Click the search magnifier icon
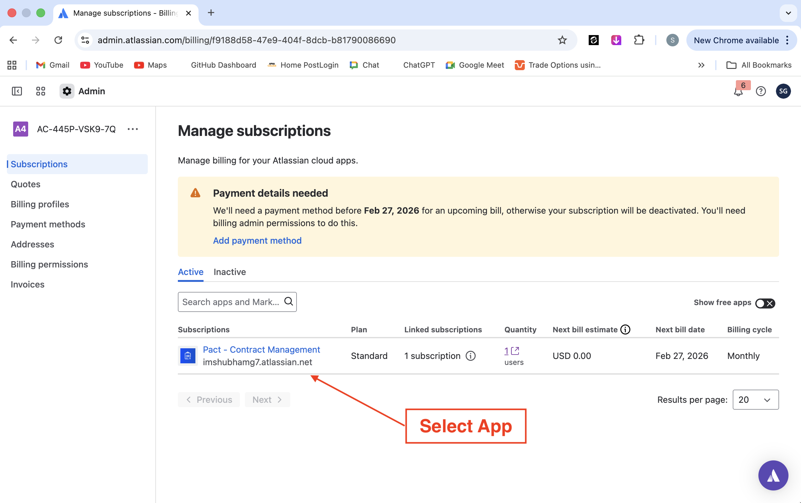801x503 pixels. coord(289,301)
